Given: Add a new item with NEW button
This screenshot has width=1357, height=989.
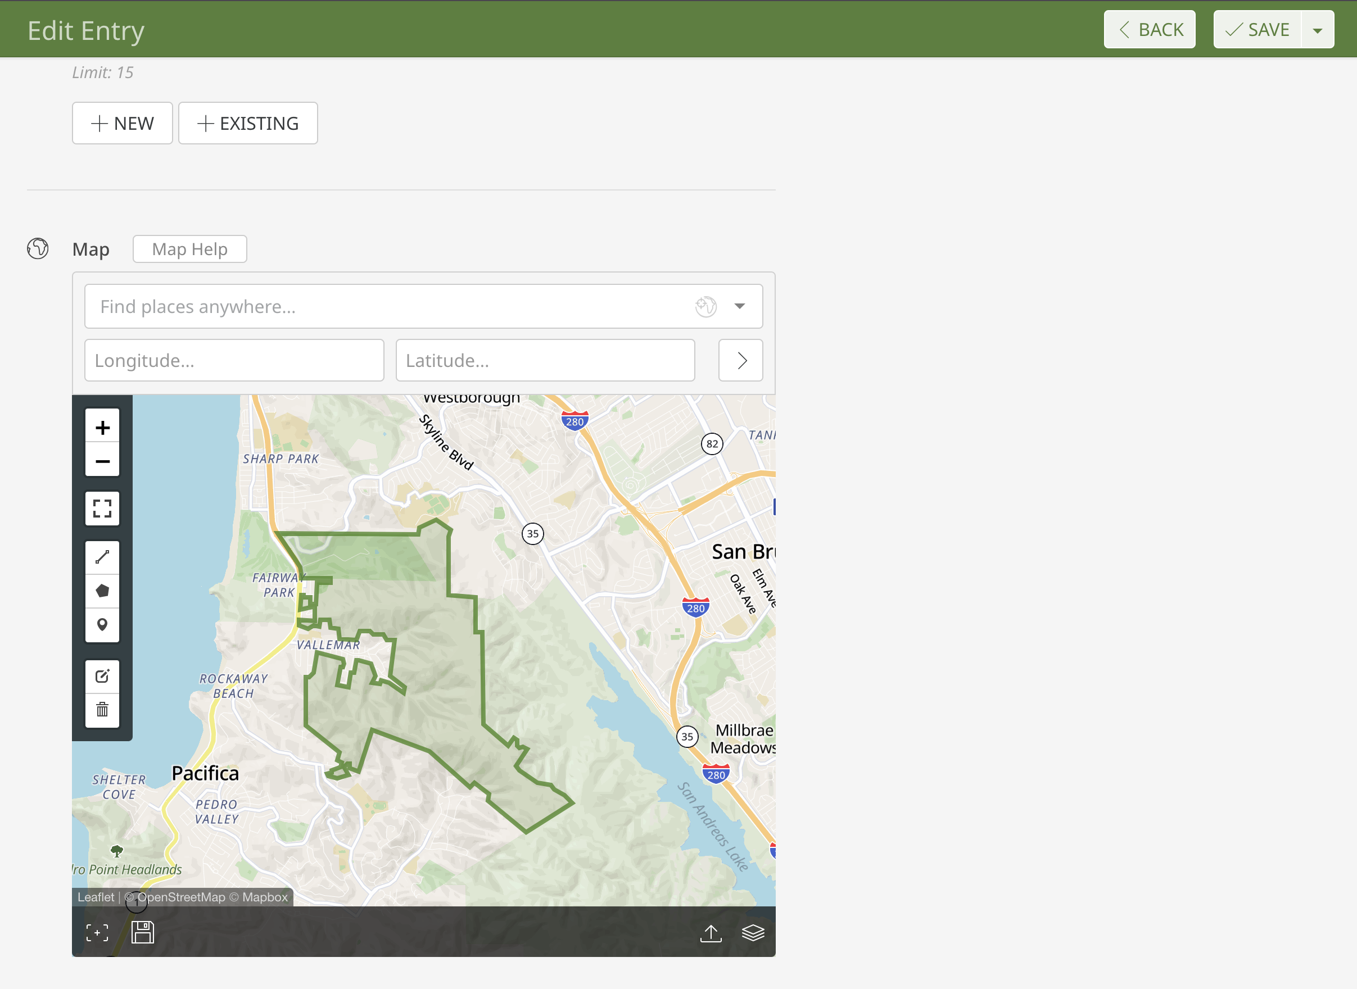Looking at the screenshot, I should pyautogui.click(x=122, y=123).
